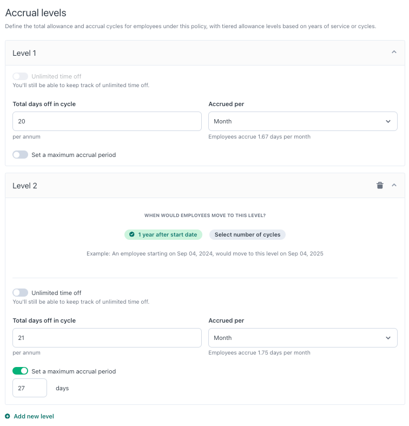Image resolution: width=409 pixels, height=426 pixels.
Task: Choose Select number of cycles option
Action: pos(247,234)
